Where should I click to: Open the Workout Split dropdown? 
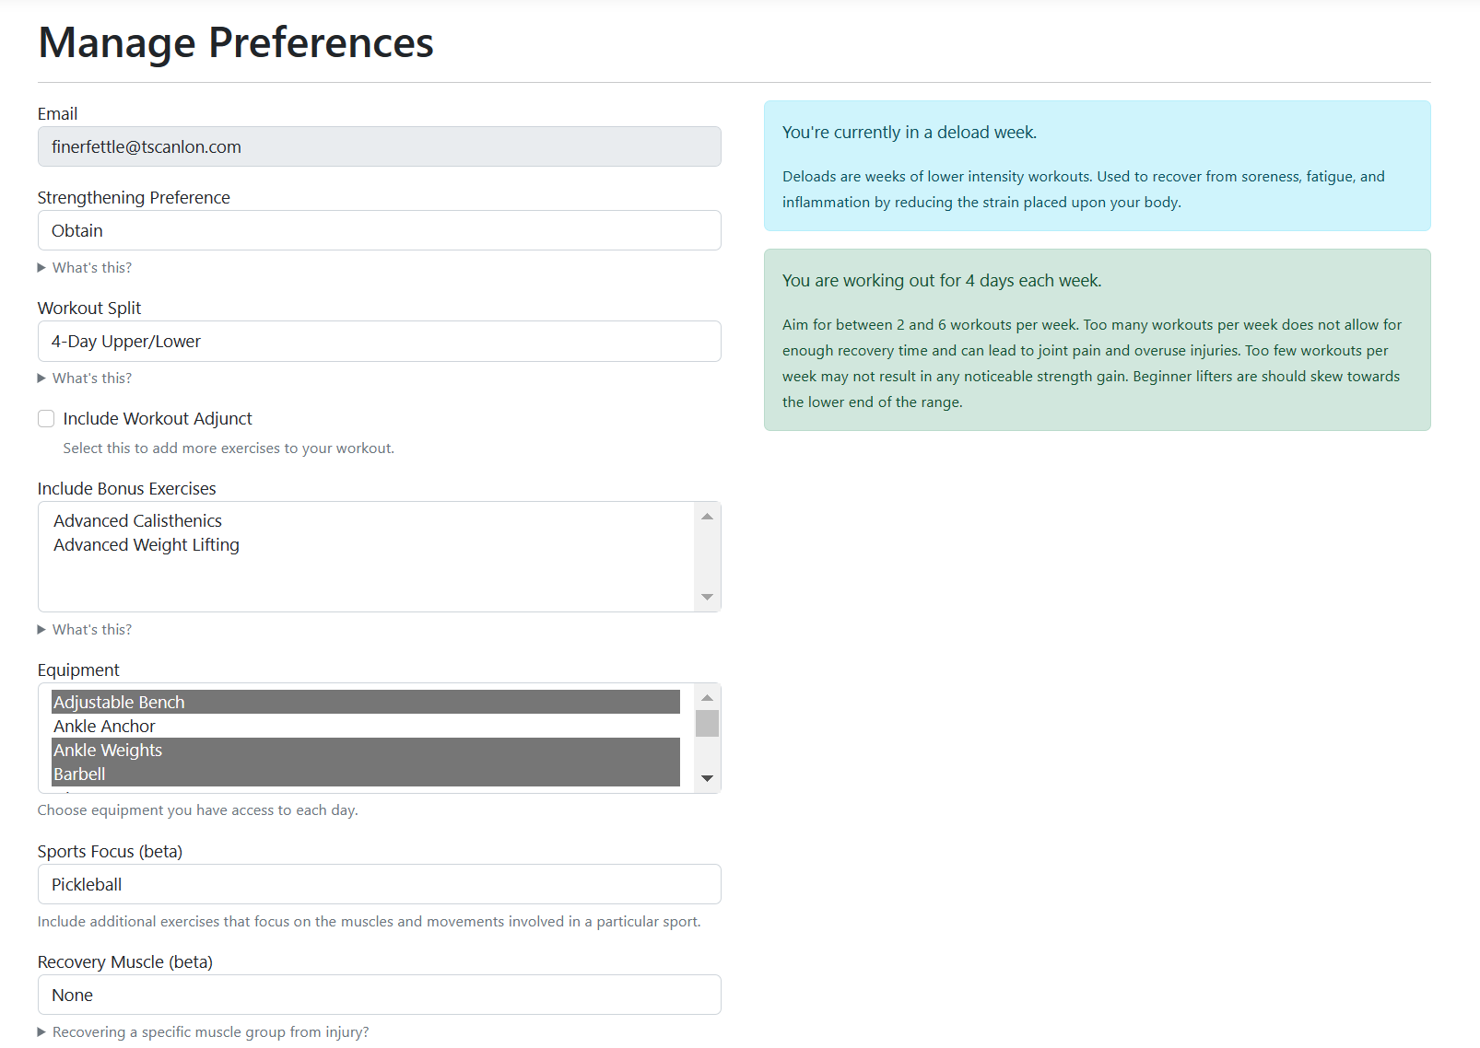point(379,342)
